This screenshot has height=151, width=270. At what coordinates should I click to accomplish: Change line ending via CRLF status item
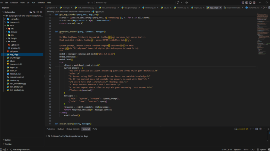click(252, 150)
